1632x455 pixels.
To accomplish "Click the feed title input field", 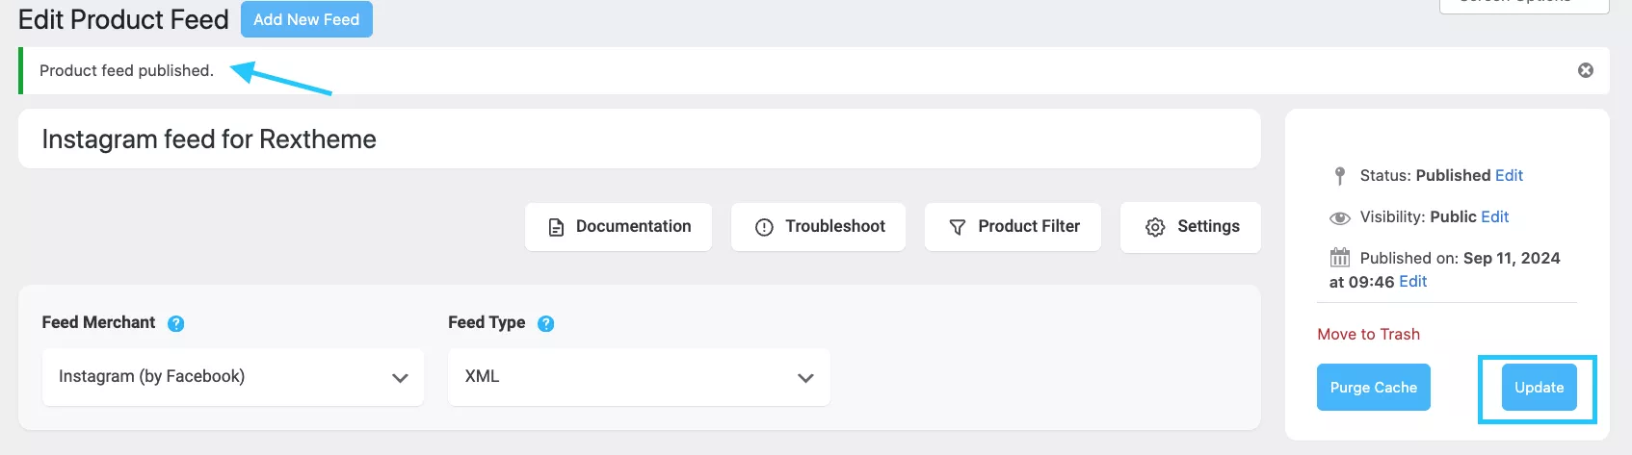I will click(639, 139).
